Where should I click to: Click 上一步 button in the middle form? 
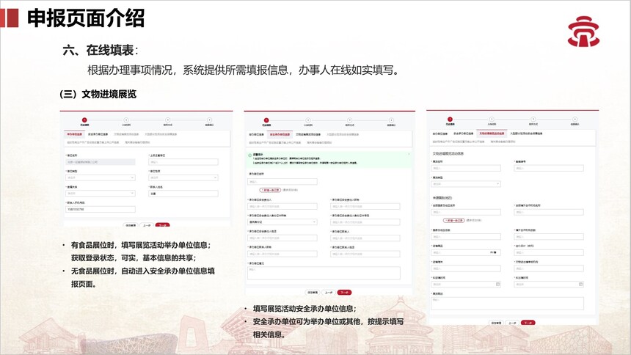[329, 293]
